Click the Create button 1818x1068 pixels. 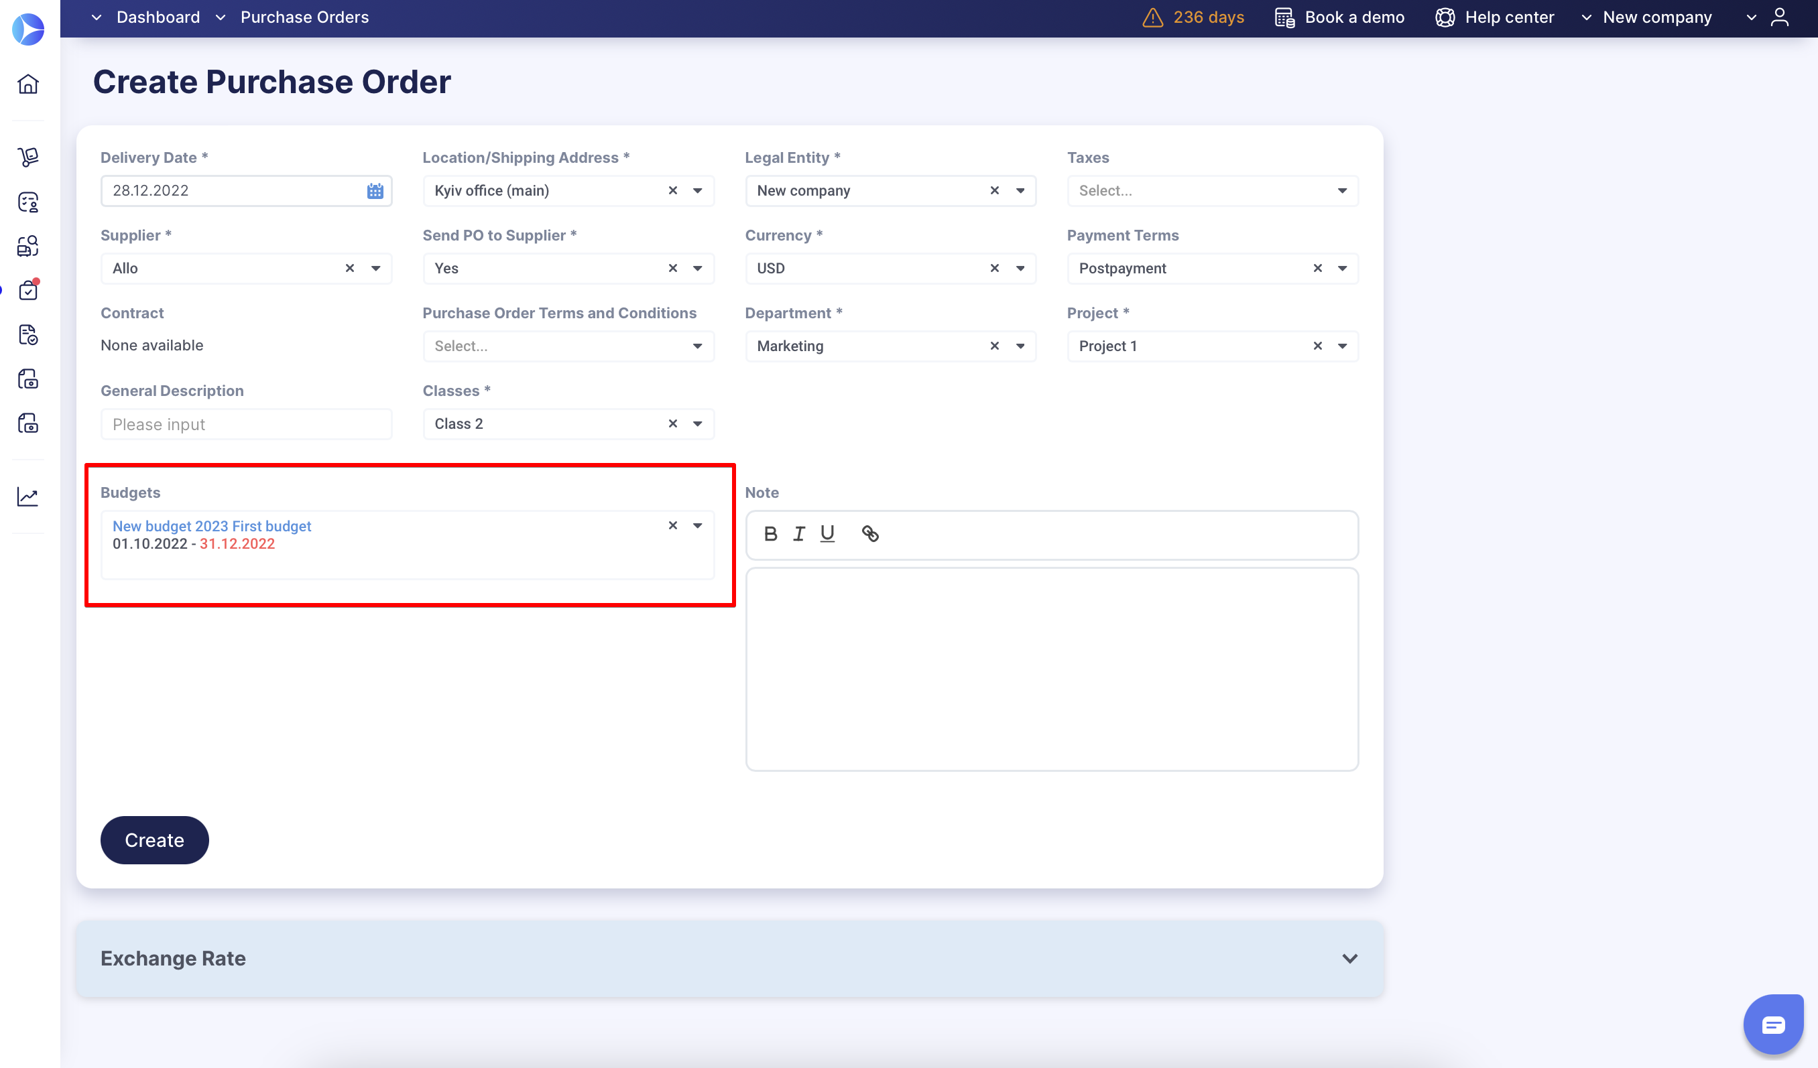pos(154,840)
